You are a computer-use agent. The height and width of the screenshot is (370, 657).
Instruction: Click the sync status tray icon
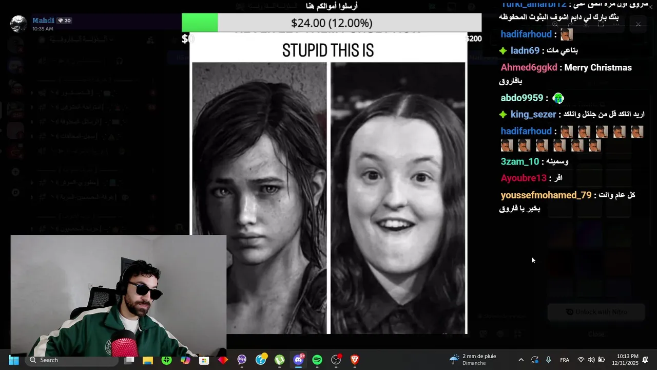(x=535, y=360)
